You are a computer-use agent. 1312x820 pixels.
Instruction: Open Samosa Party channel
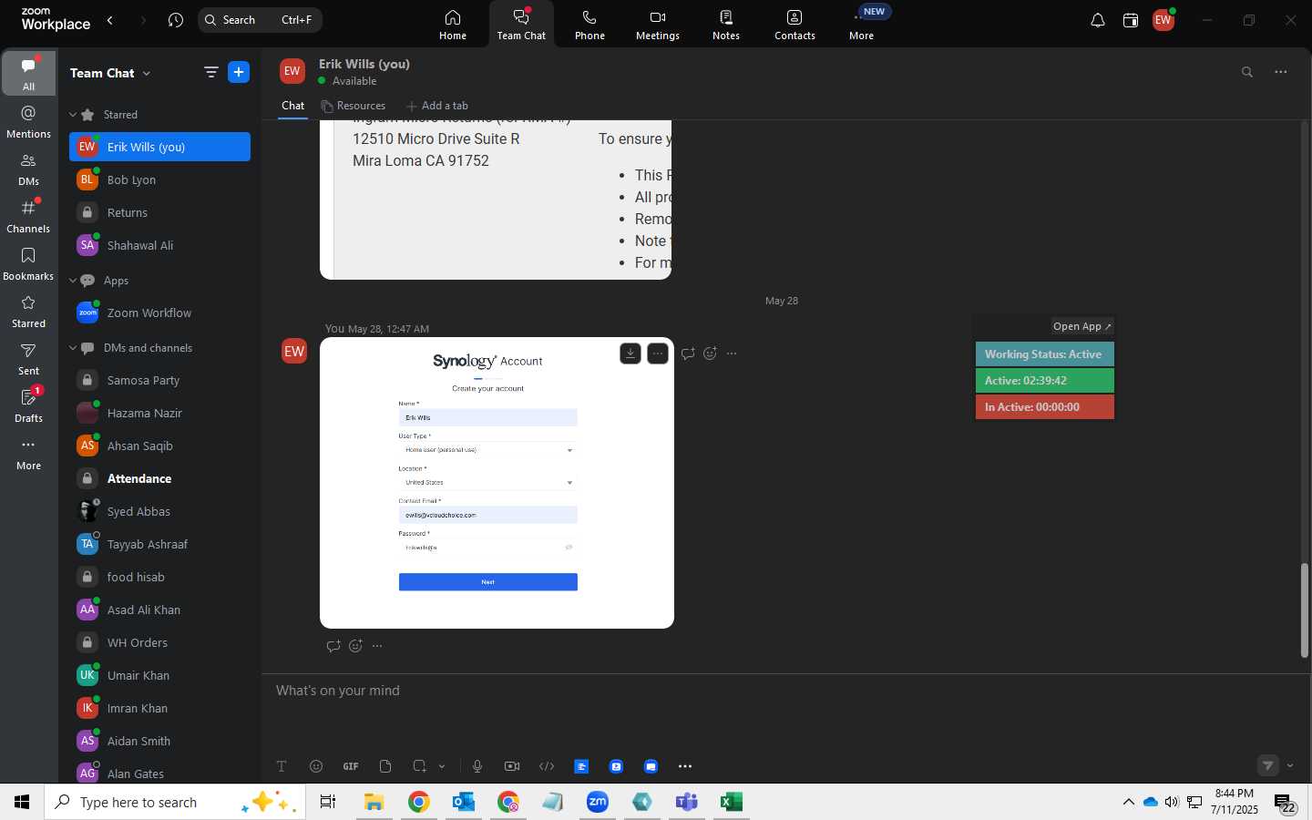(x=159, y=380)
